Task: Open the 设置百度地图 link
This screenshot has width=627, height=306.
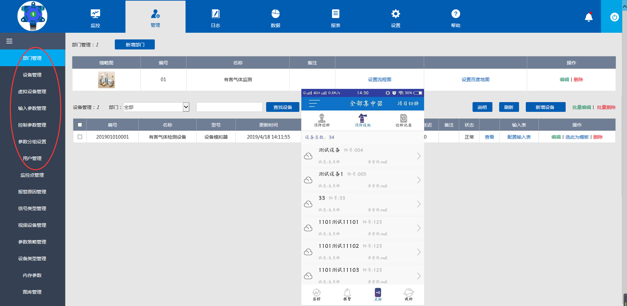Action: (475, 80)
